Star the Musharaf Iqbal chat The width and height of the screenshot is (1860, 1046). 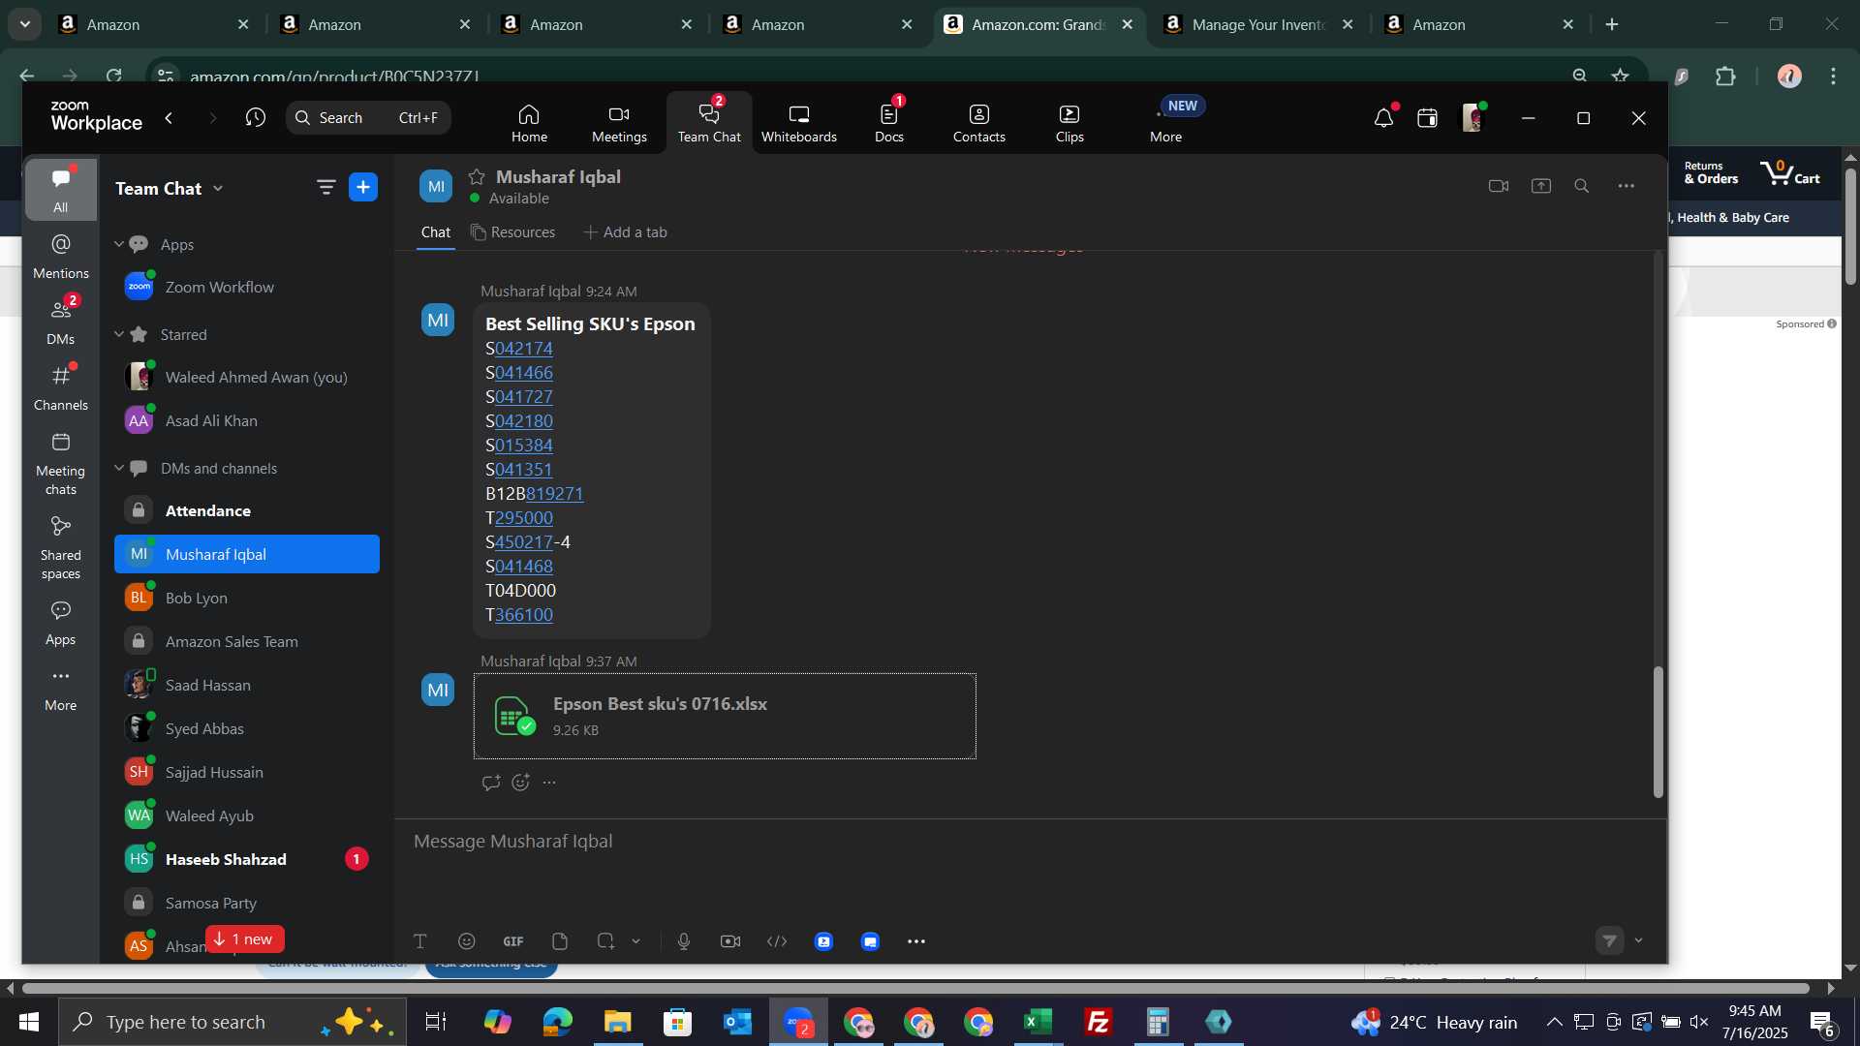point(476,176)
